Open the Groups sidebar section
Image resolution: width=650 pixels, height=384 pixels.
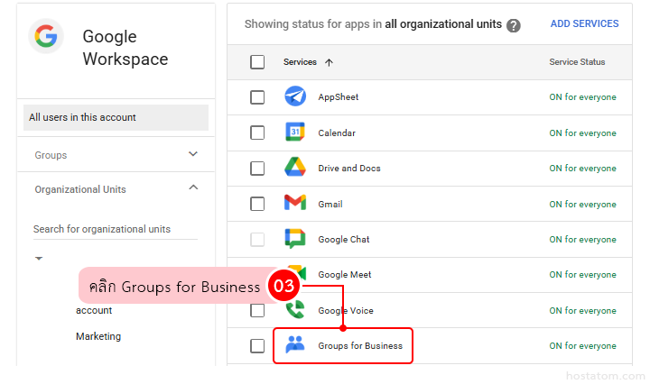(x=116, y=155)
